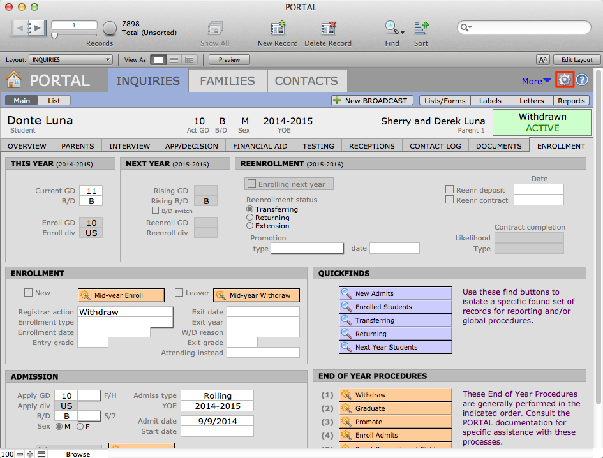
Task: Open the DOCUMENTS tab
Action: [499, 146]
